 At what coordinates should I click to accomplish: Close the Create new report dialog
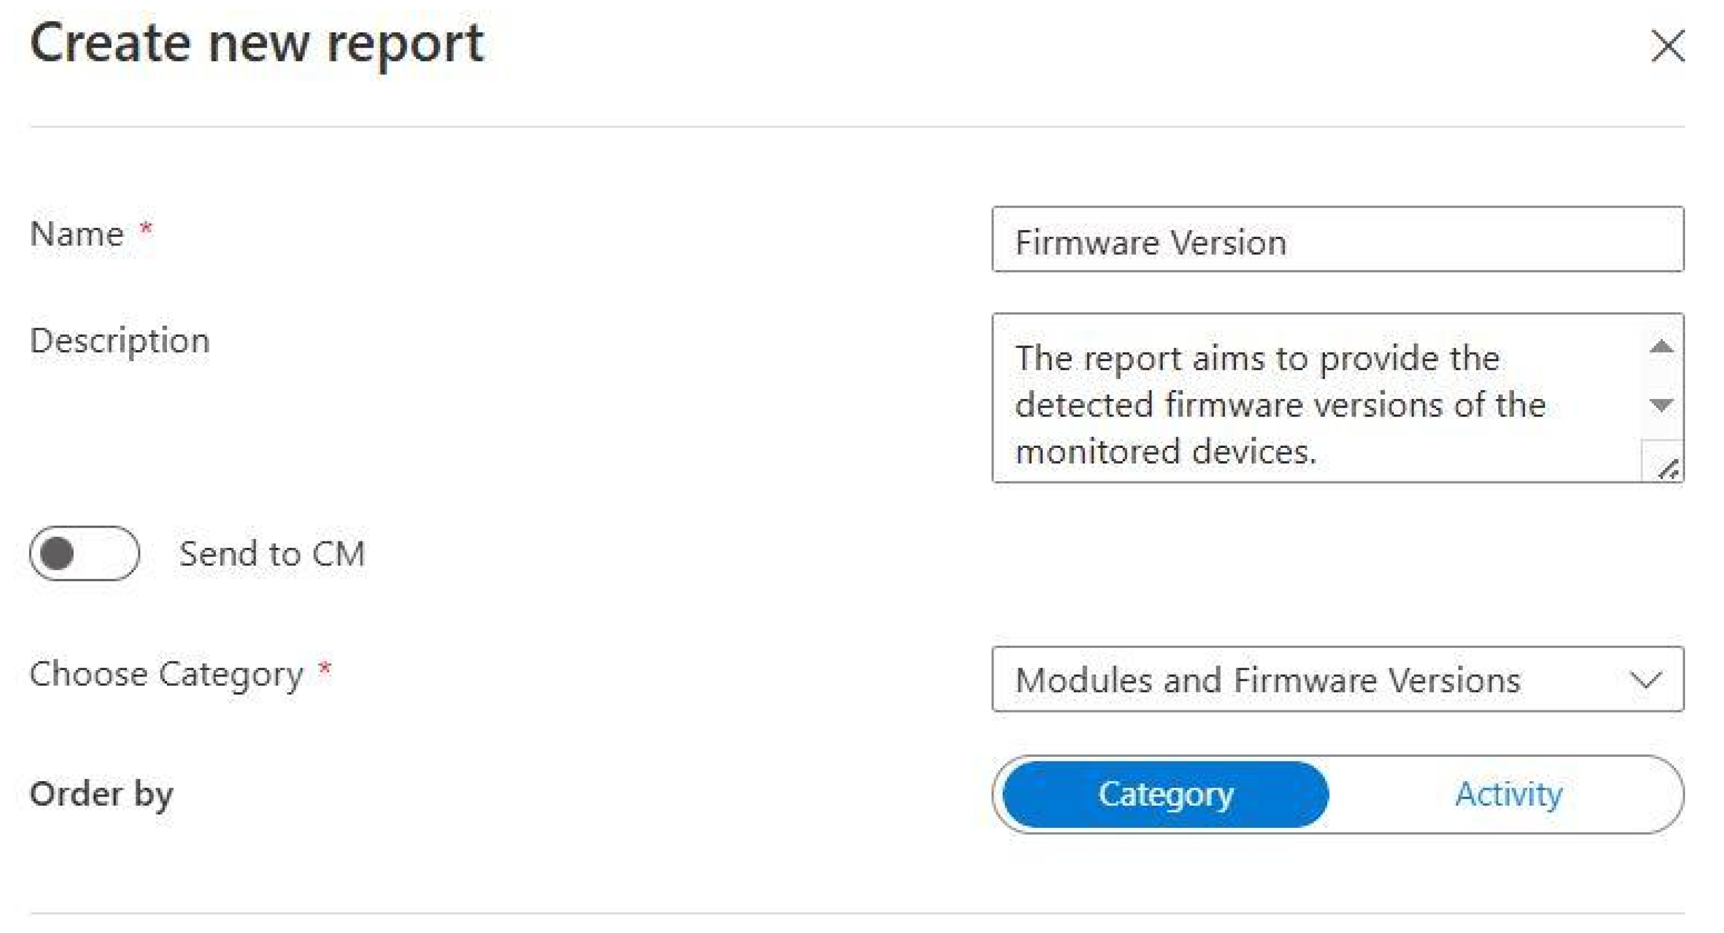1667,45
